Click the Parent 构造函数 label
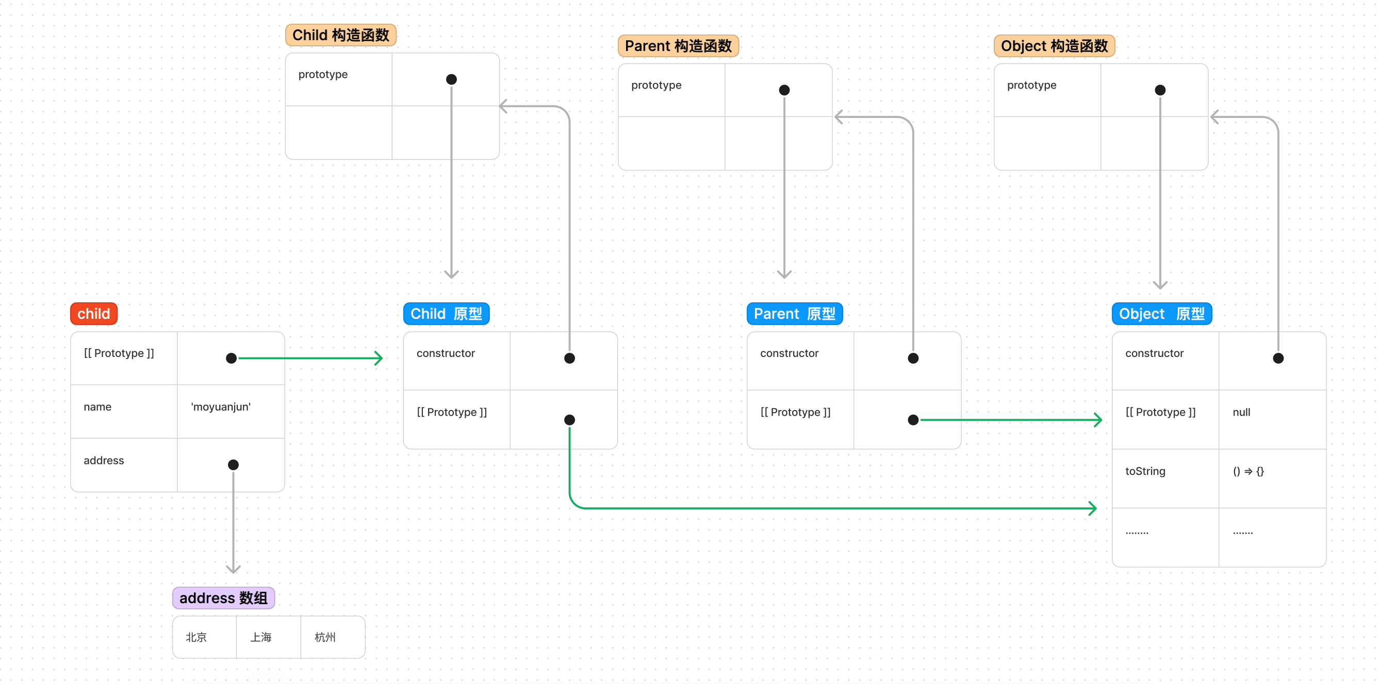Viewport: 1379px width, 684px height. coord(678,46)
